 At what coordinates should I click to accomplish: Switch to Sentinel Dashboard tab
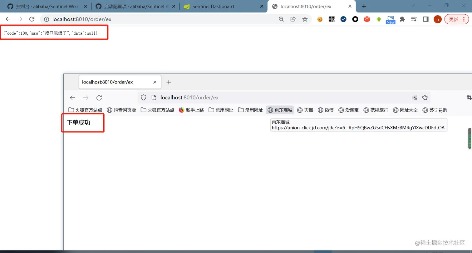pos(224,6)
